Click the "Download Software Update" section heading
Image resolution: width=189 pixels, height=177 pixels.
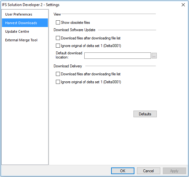coord(74,30)
